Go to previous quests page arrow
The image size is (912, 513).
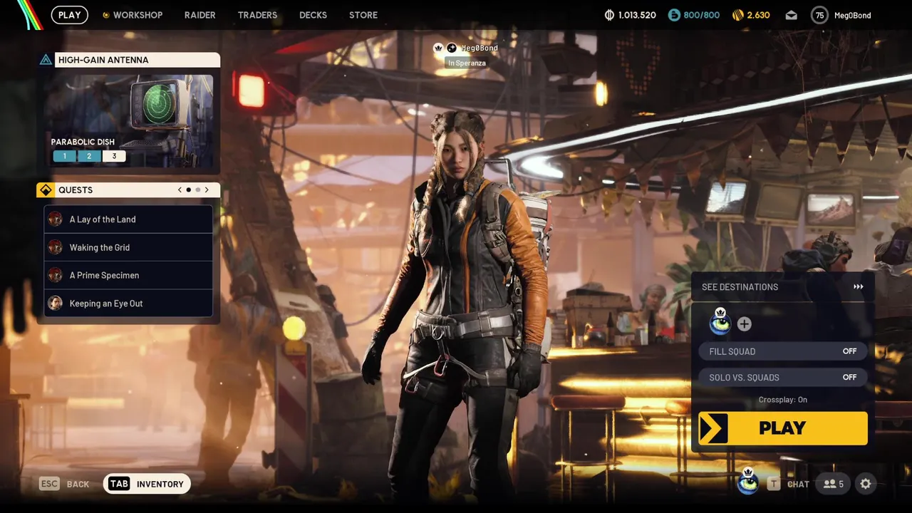coord(180,190)
